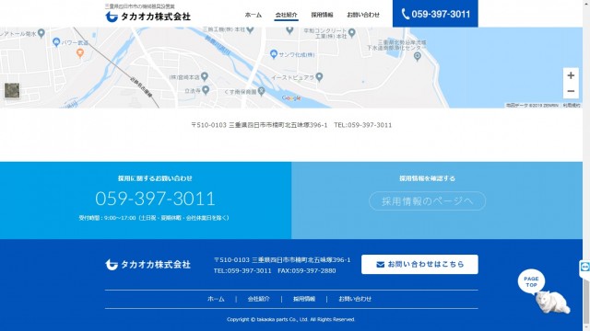Zoom in on the map with plus button
This screenshot has width=590, height=331.
click(571, 75)
